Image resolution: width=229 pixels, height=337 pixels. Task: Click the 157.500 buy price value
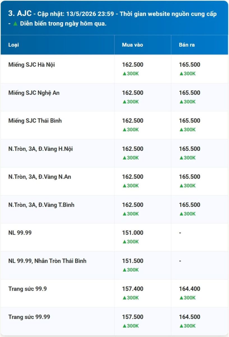(x=133, y=317)
